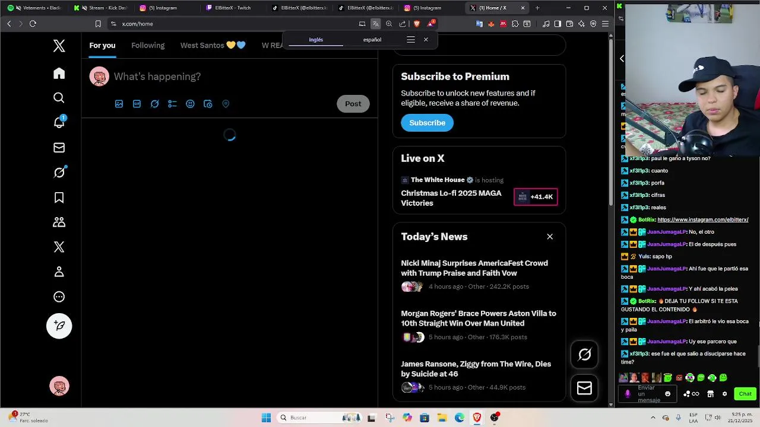
Task: Open Messages envelope in X sidebar
Action: click(59, 148)
